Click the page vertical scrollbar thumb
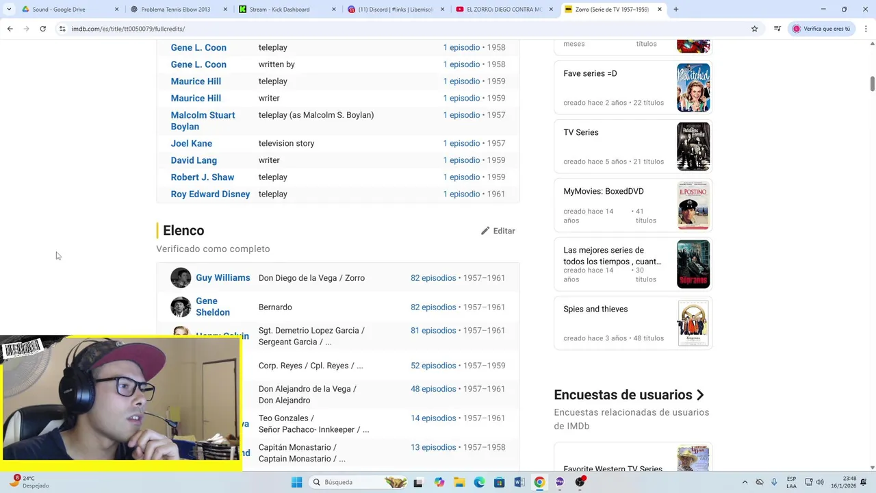 coord(872,84)
